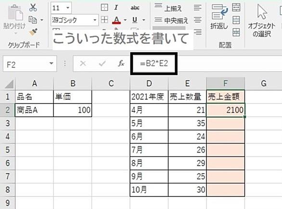Click the select all corner triangle
The height and width of the screenshot is (209, 282).
(x=9, y=84)
